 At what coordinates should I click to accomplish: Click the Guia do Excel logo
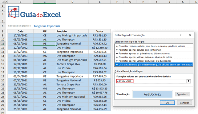[34, 12]
